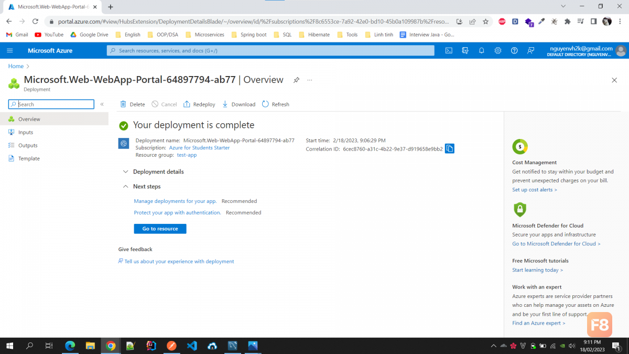Close the Microsoft.Web-WebApp-Portal browser tab
Viewport: 629px width, 354px height.
click(x=95, y=7)
